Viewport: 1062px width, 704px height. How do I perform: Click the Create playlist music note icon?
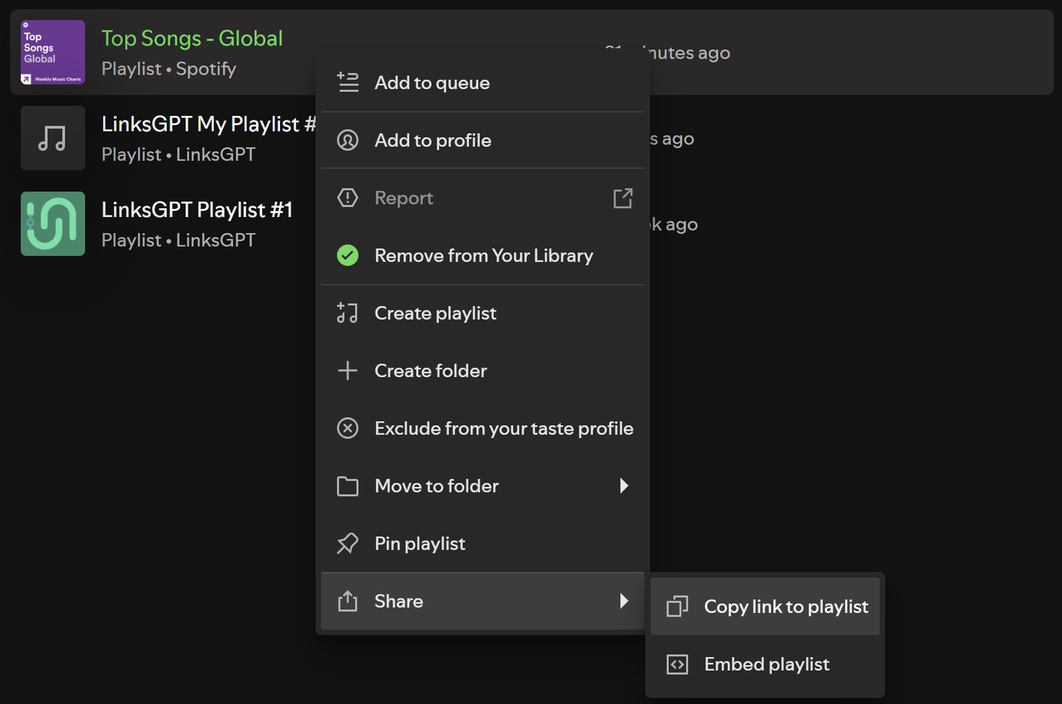[x=348, y=313]
